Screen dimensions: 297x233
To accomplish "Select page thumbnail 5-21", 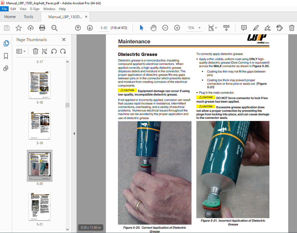I will click(39, 206).
